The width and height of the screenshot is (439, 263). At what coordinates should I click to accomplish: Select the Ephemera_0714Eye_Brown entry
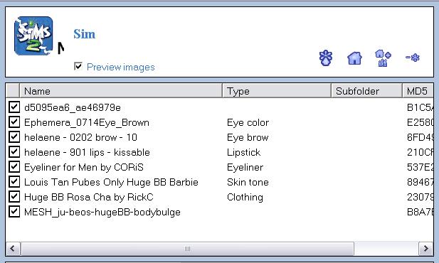click(x=87, y=122)
